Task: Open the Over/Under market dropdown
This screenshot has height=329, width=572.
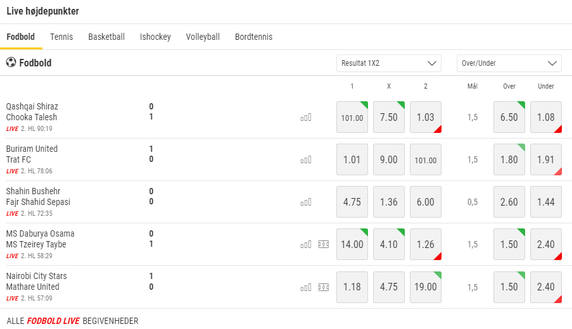Action: (509, 63)
